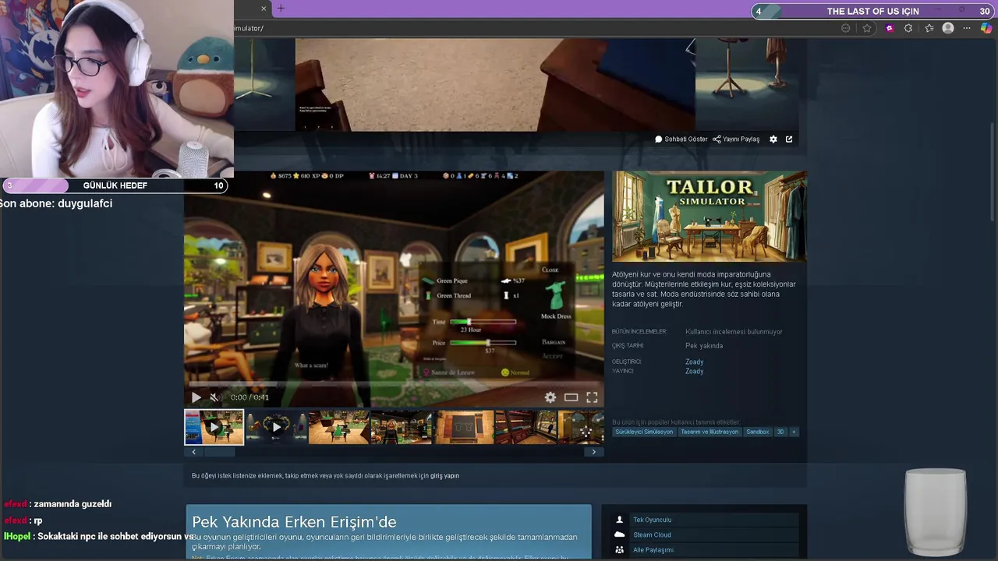
Task: Open the sixth screenshot thumbnail with shelves
Action: 526,427
